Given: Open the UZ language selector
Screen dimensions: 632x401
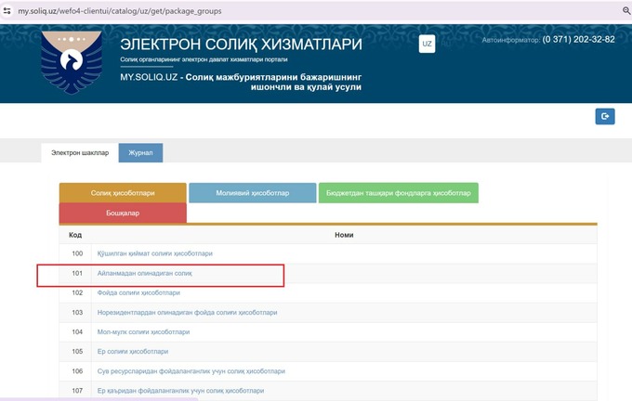Looking at the screenshot, I should [427, 45].
